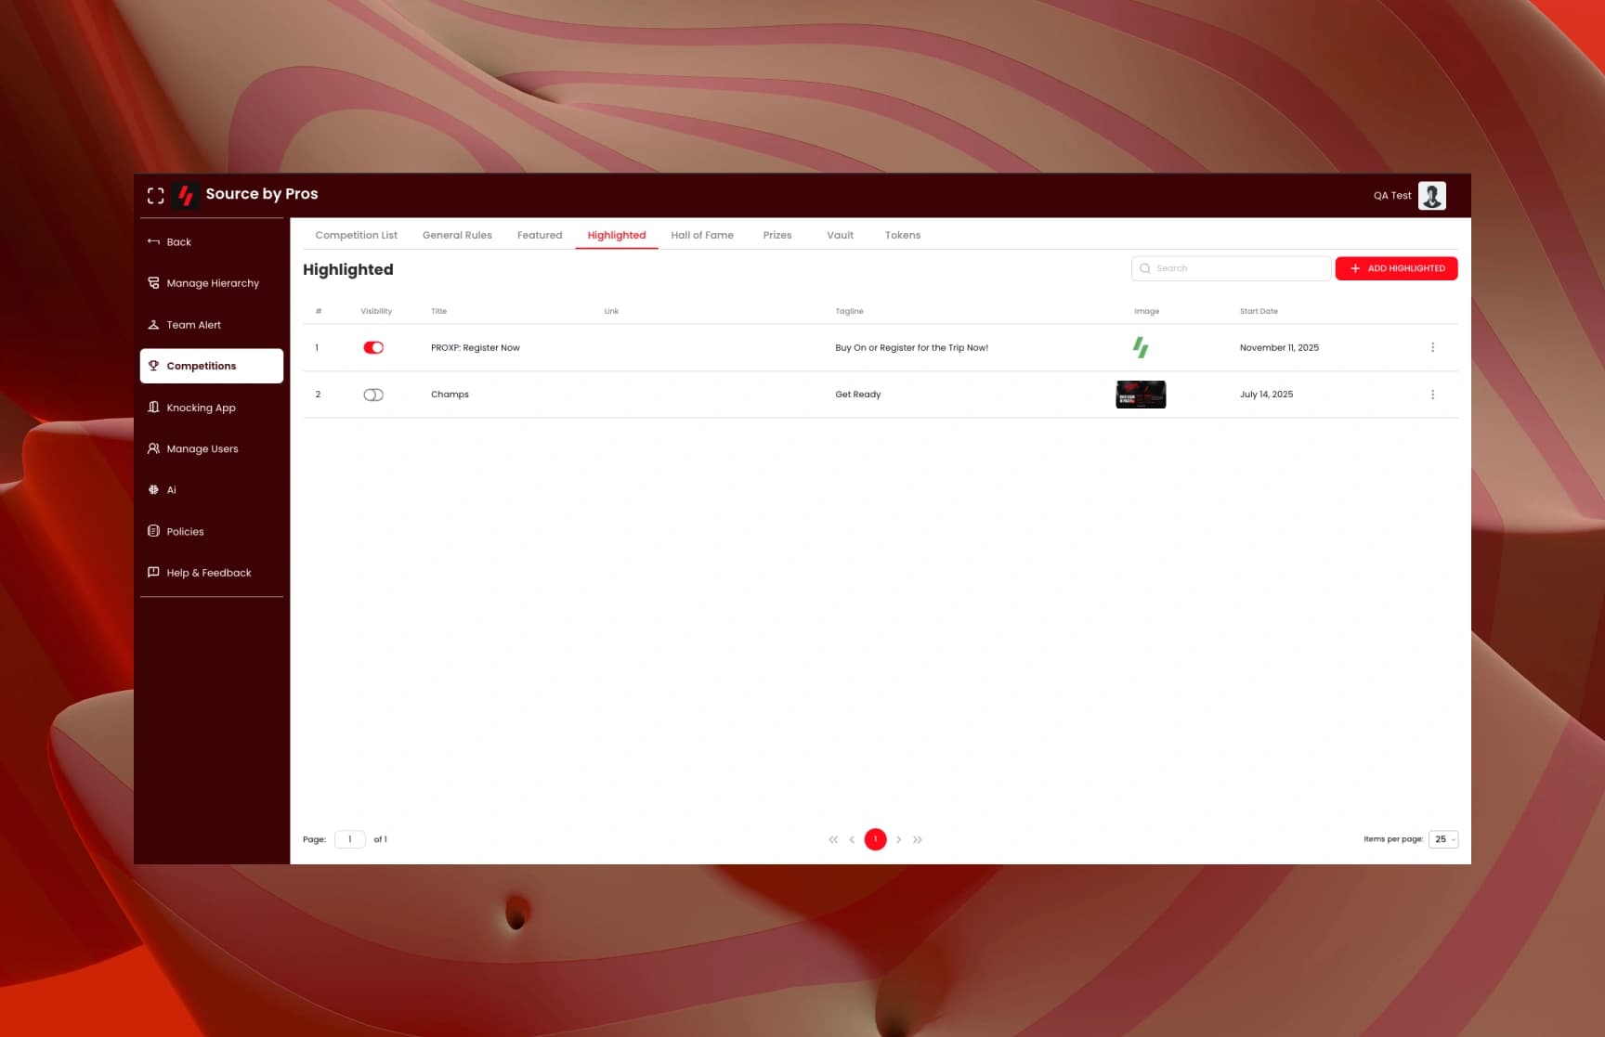Click the Back arrow icon in sidebar
The image size is (1605, 1037).
click(x=153, y=241)
